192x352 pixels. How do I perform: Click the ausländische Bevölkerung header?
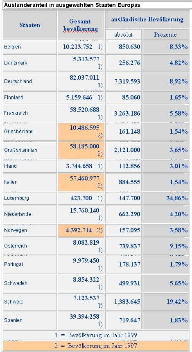[x=147, y=19]
